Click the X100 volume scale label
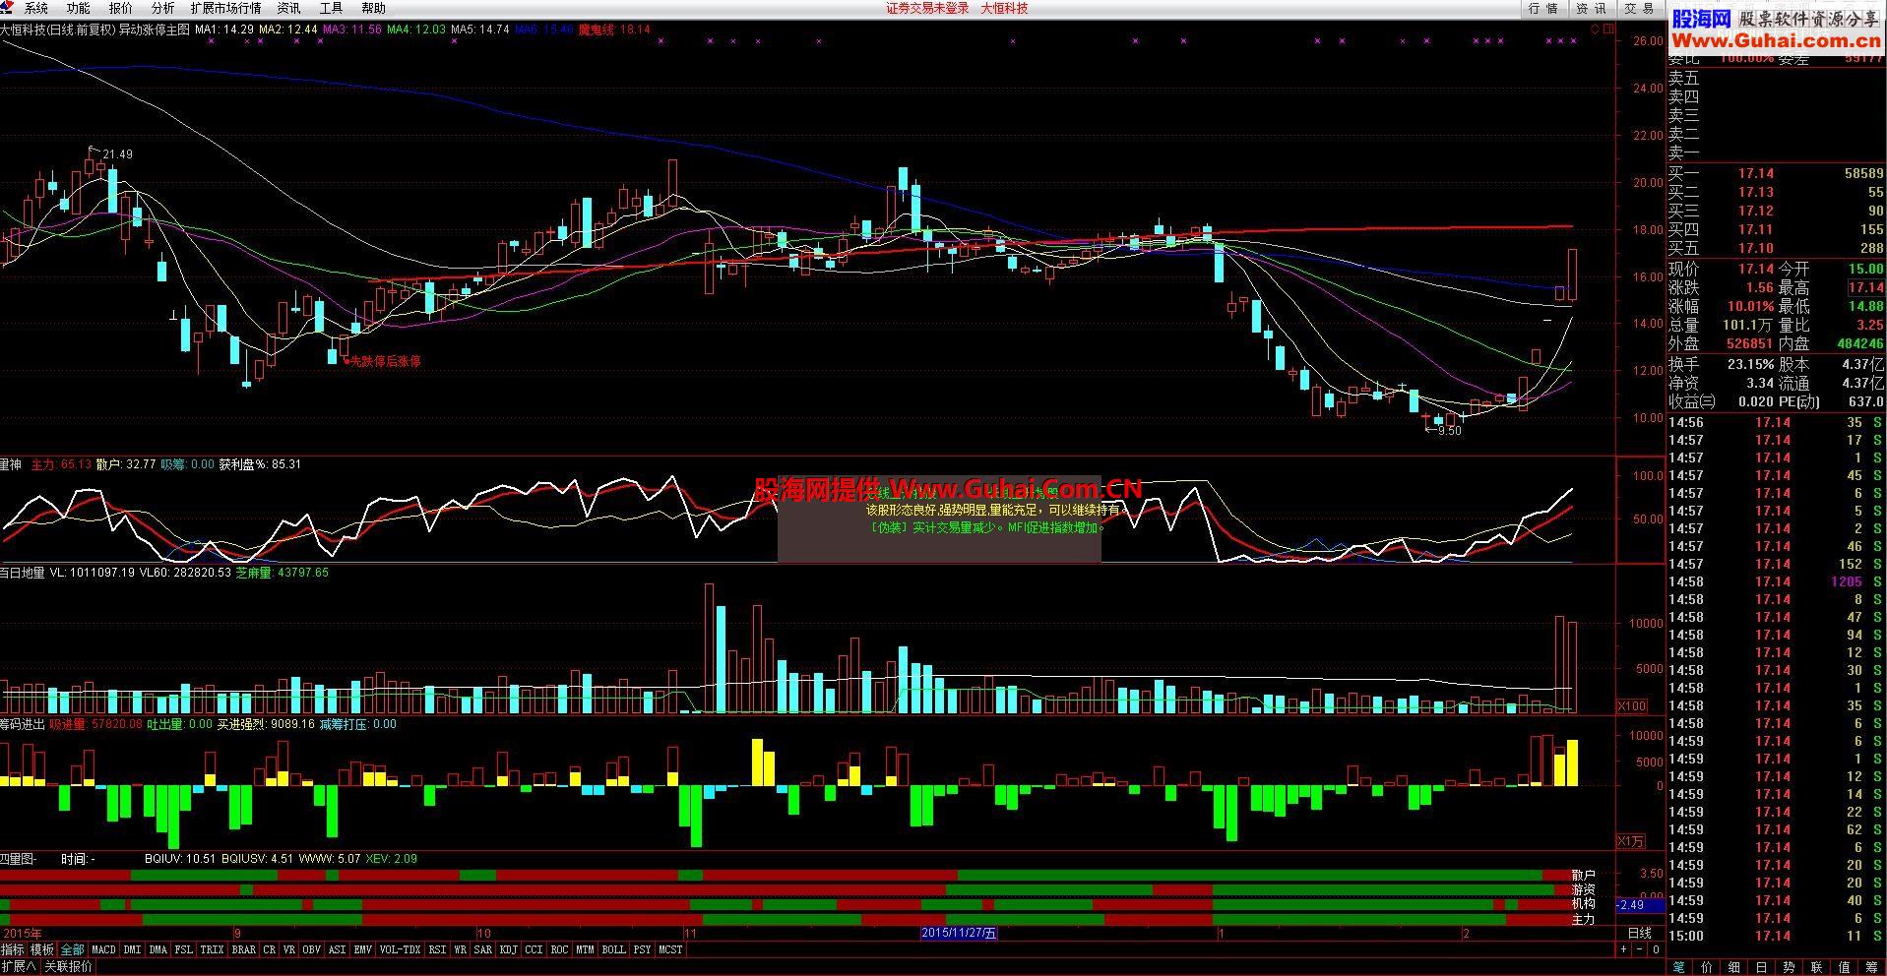Image resolution: width=1887 pixels, height=976 pixels. point(1633,706)
